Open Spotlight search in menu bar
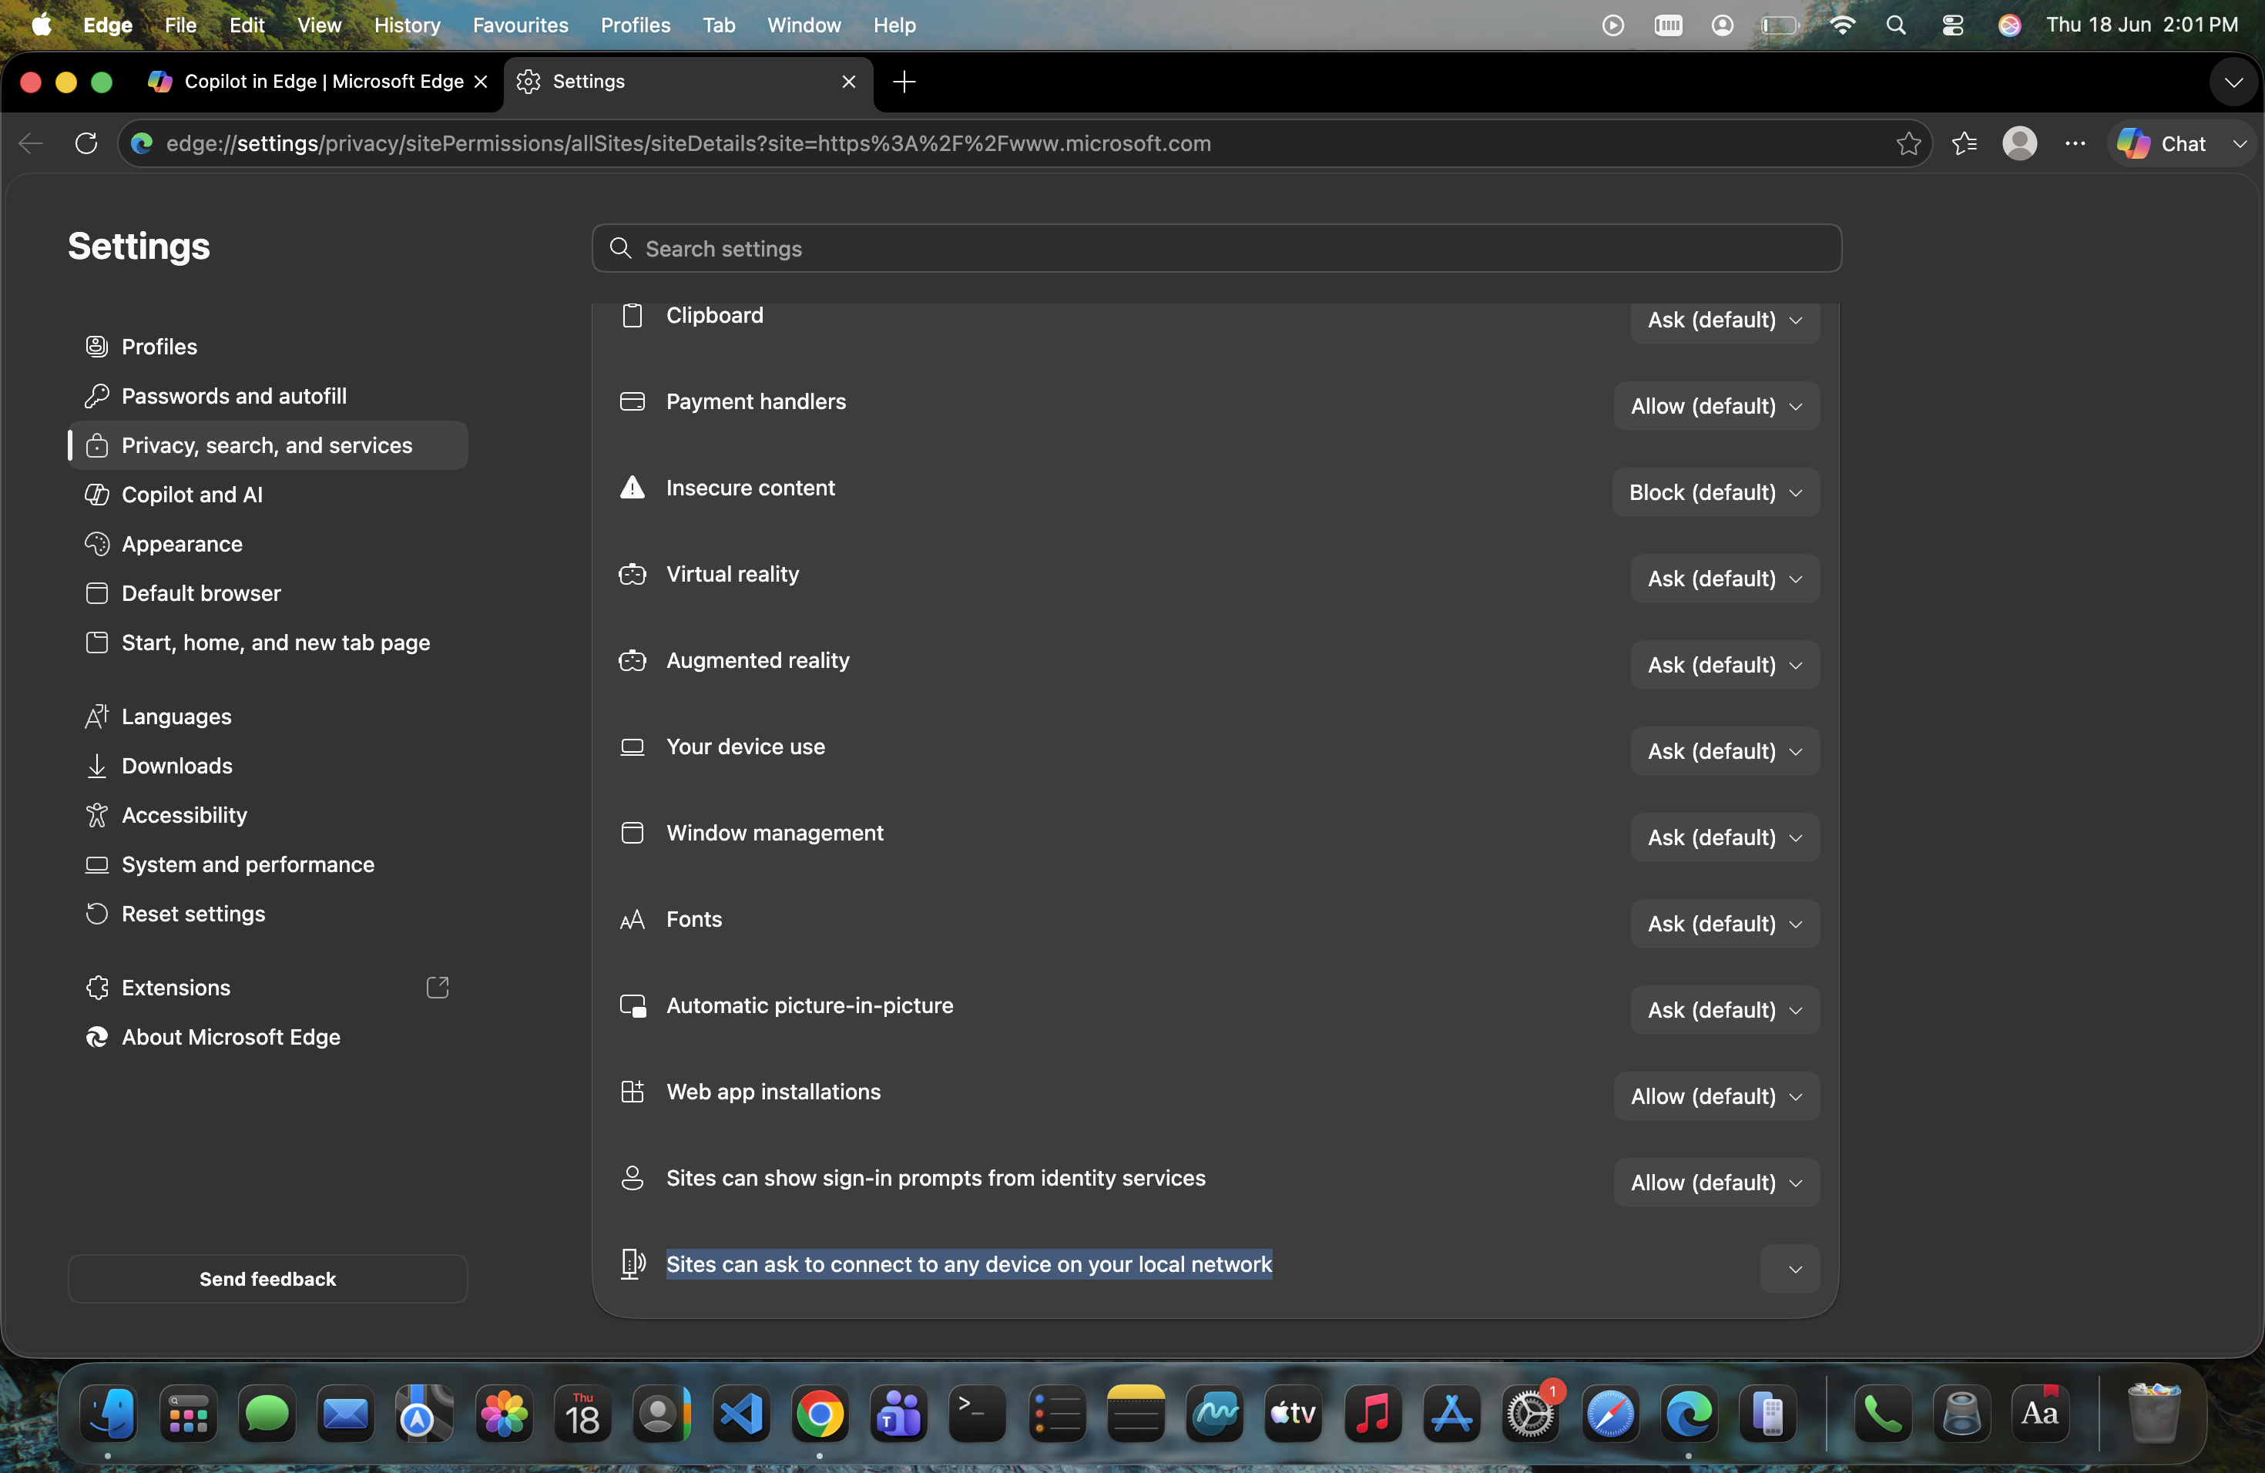Image resolution: width=2265 pixels, height=1473 pixels. coord(1896,25)
